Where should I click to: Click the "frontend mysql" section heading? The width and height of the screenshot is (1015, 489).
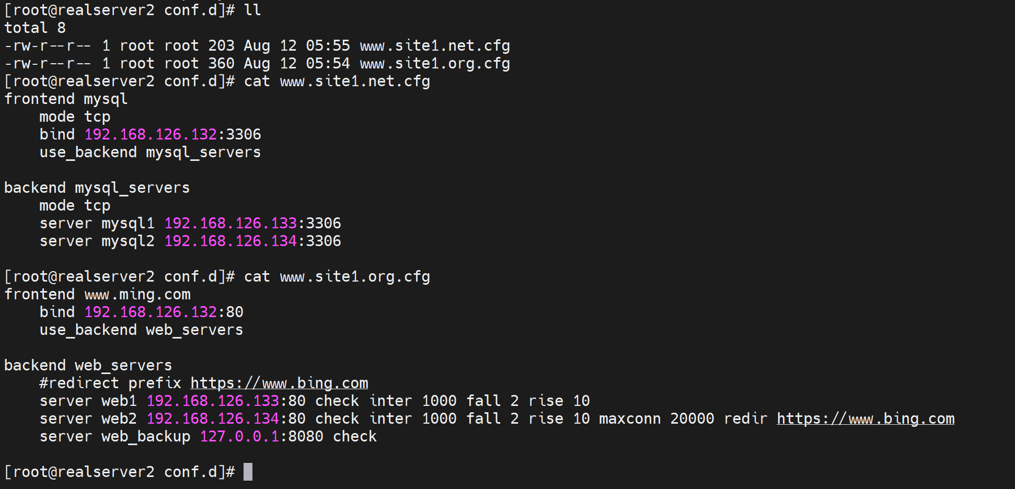(x=66, y=99)
